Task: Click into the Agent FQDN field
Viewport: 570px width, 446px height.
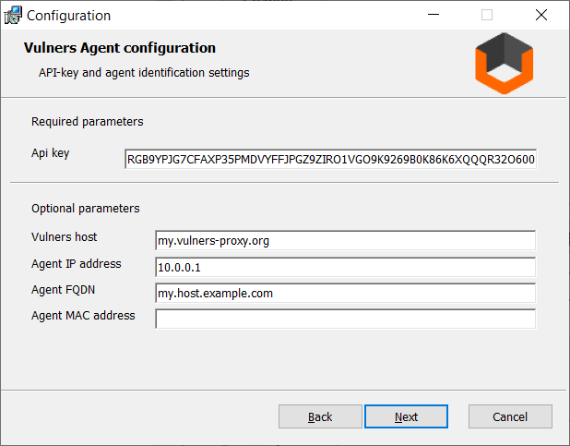Action: [345, 293]
